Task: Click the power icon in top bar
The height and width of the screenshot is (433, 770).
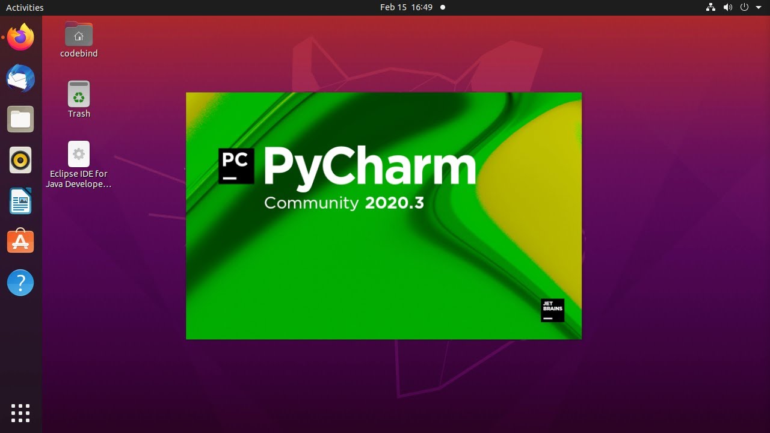Action: (744, 7)
